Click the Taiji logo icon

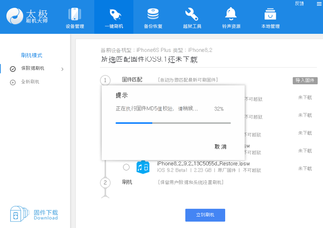15,16
